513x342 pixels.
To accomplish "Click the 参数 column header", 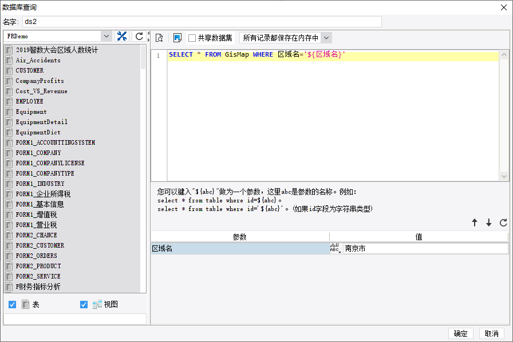I will point(240,237).
